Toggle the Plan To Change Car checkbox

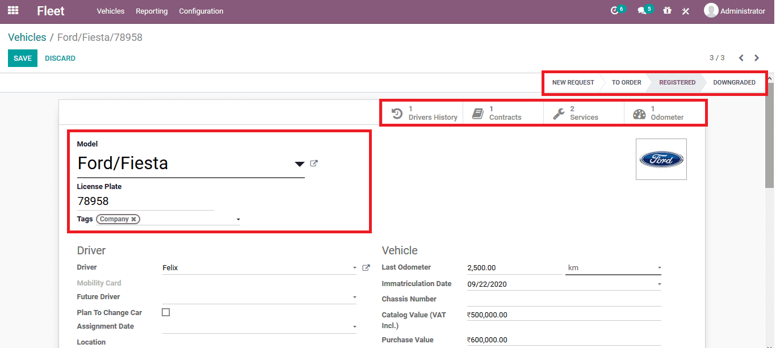click(166, 312)
